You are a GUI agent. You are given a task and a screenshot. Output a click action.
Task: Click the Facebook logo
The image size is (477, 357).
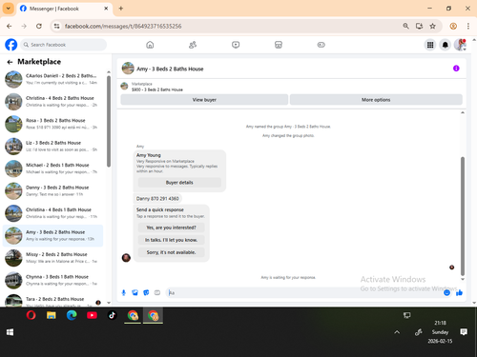coord(11,45)
